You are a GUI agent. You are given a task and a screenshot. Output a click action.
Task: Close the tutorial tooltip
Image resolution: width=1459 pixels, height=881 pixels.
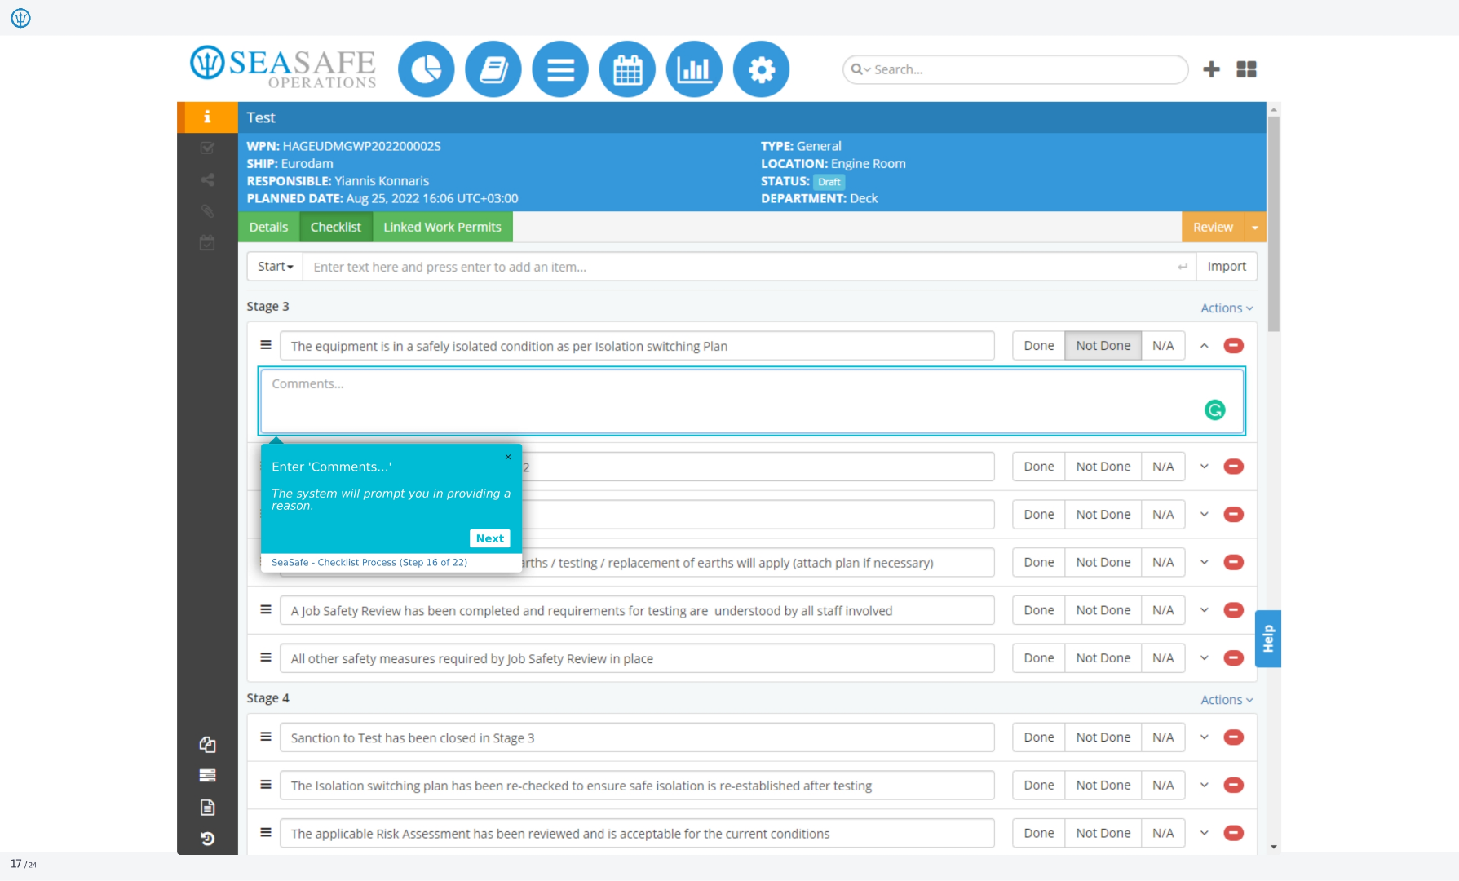click(508, 457)
